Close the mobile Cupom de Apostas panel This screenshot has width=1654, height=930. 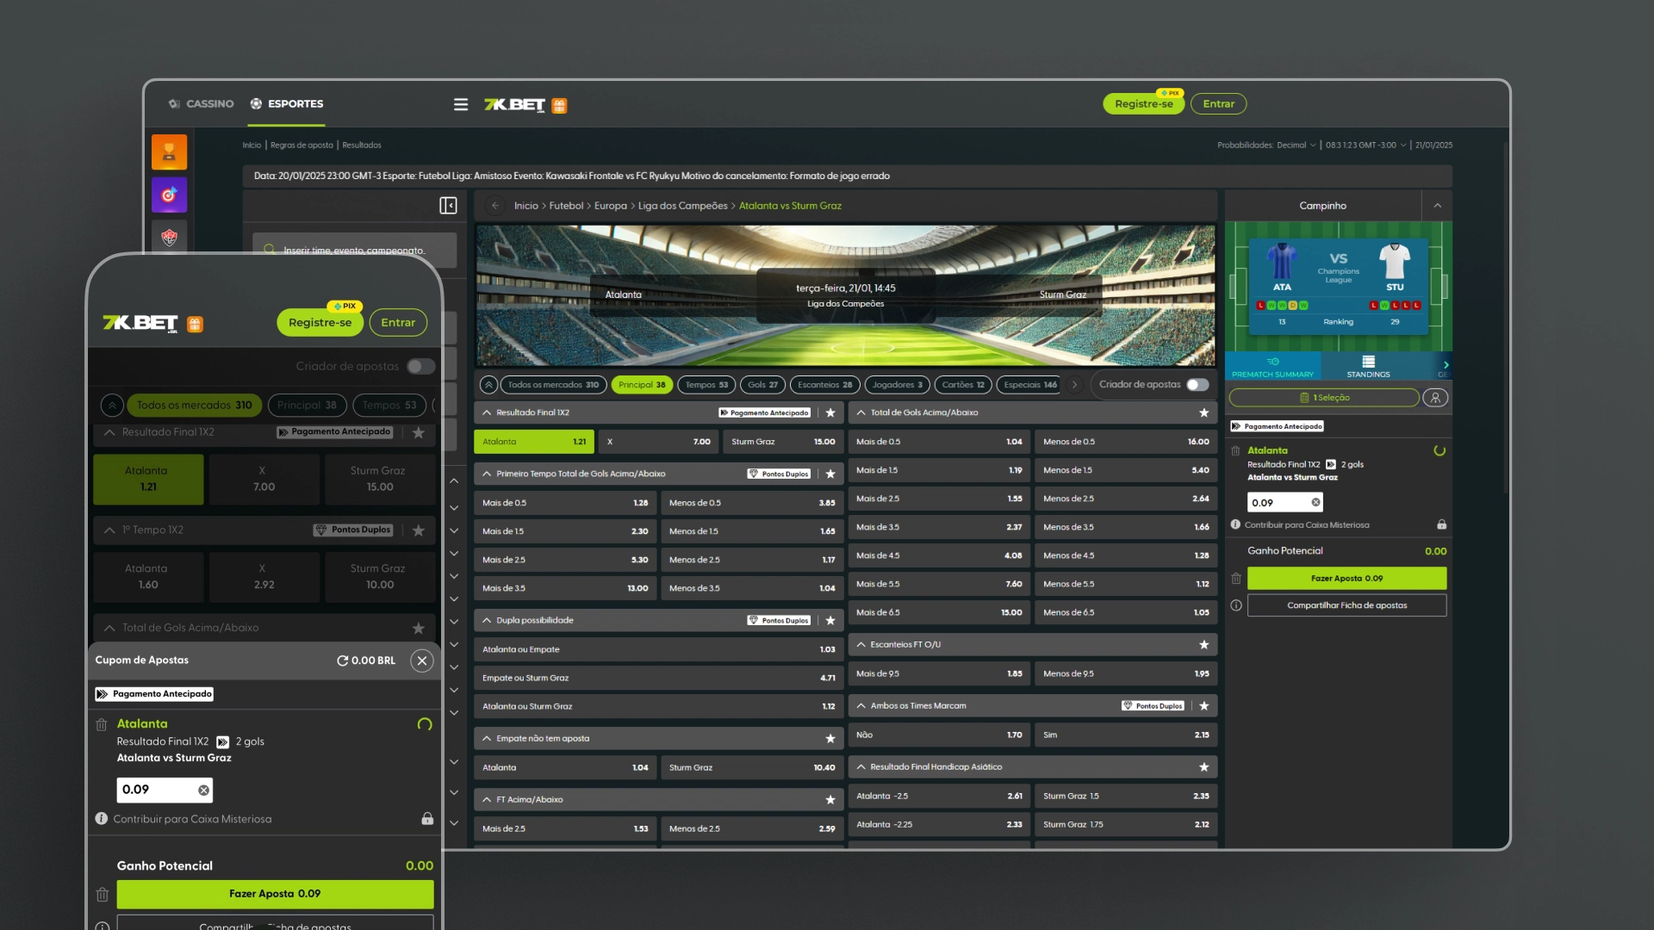click(x=421, y=660)
